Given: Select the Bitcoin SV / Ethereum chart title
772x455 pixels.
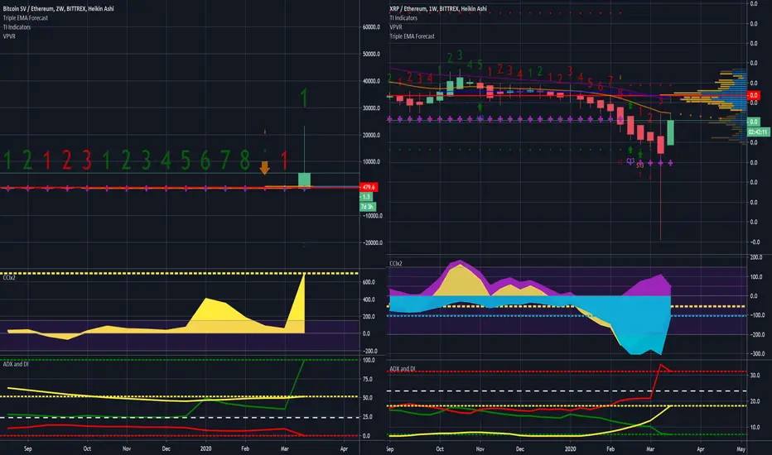Looking at the screenshot, I should (58, 9).
